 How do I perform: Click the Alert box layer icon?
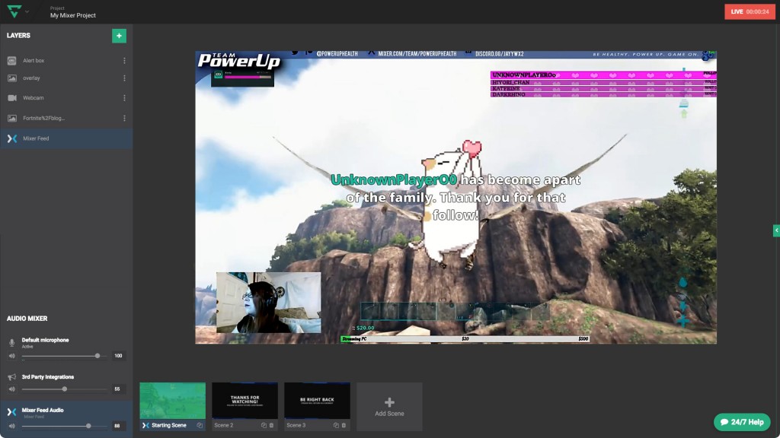point(12,61)
